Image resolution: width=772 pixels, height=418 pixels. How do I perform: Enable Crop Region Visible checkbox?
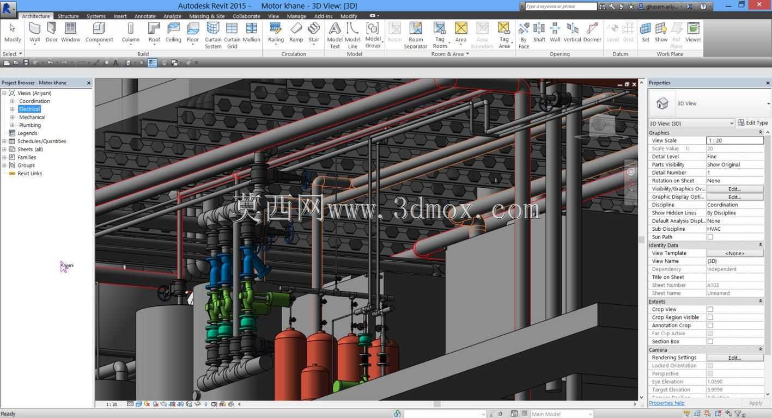point(710,317)
